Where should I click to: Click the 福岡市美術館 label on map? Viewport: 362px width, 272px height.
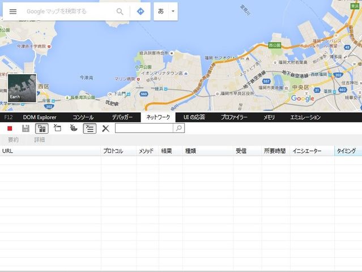tap(271, 88)
